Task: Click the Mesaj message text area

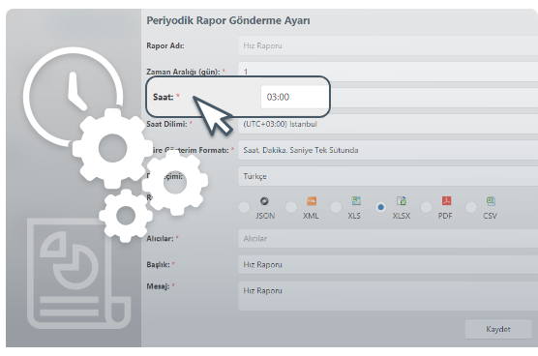Action: [388, 296]
